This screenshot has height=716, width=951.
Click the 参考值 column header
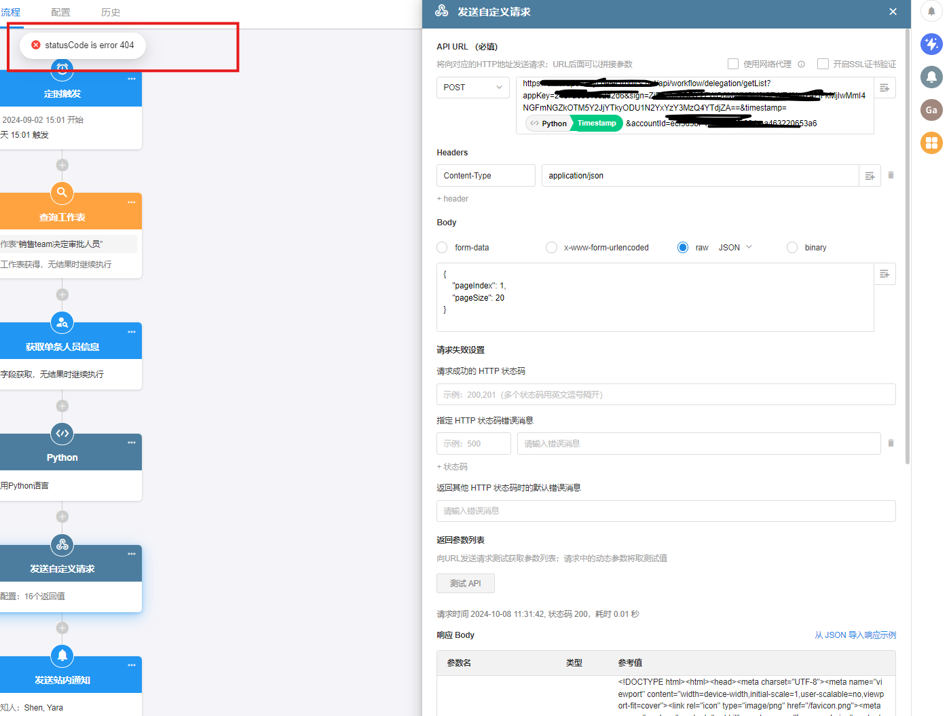[630, 663]
